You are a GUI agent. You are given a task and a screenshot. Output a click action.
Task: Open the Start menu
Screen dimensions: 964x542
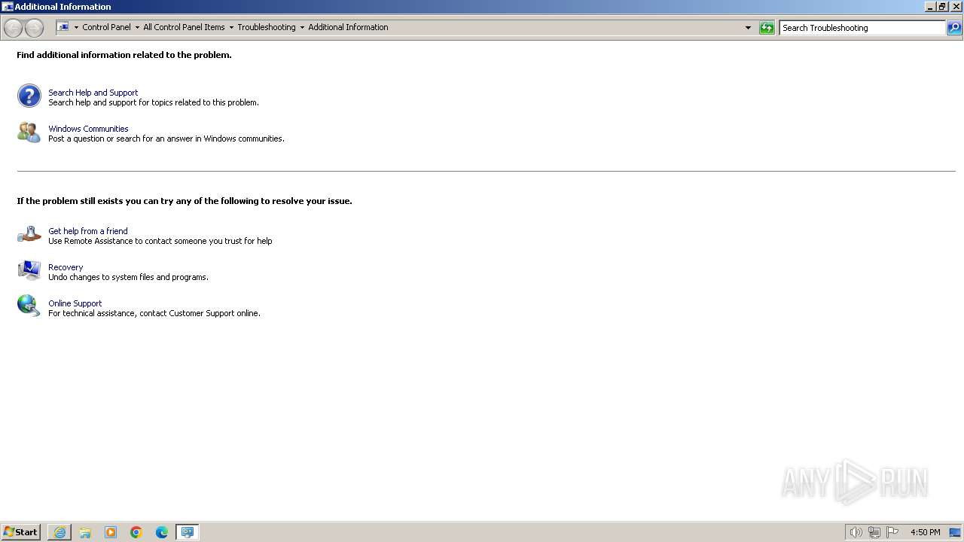(20, 532)
